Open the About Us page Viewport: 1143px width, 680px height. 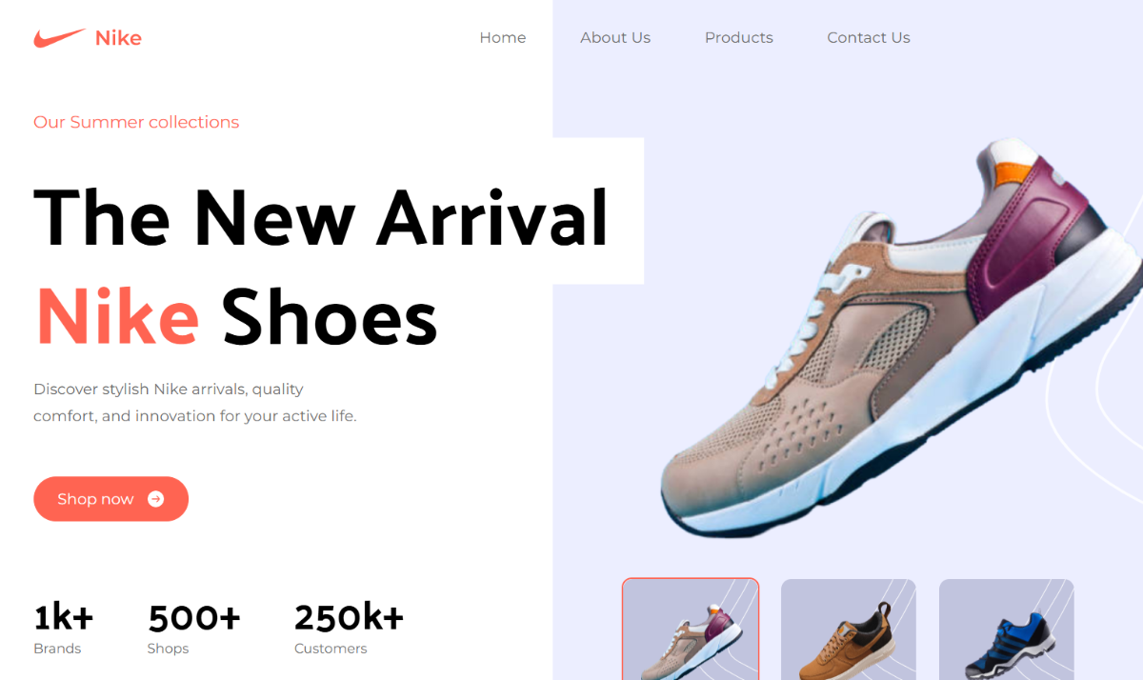[x=615, y=38]
